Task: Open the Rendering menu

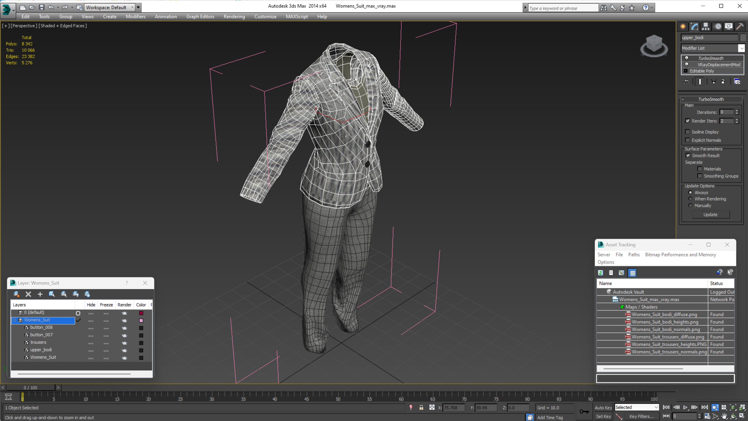Action: [234, 17]
